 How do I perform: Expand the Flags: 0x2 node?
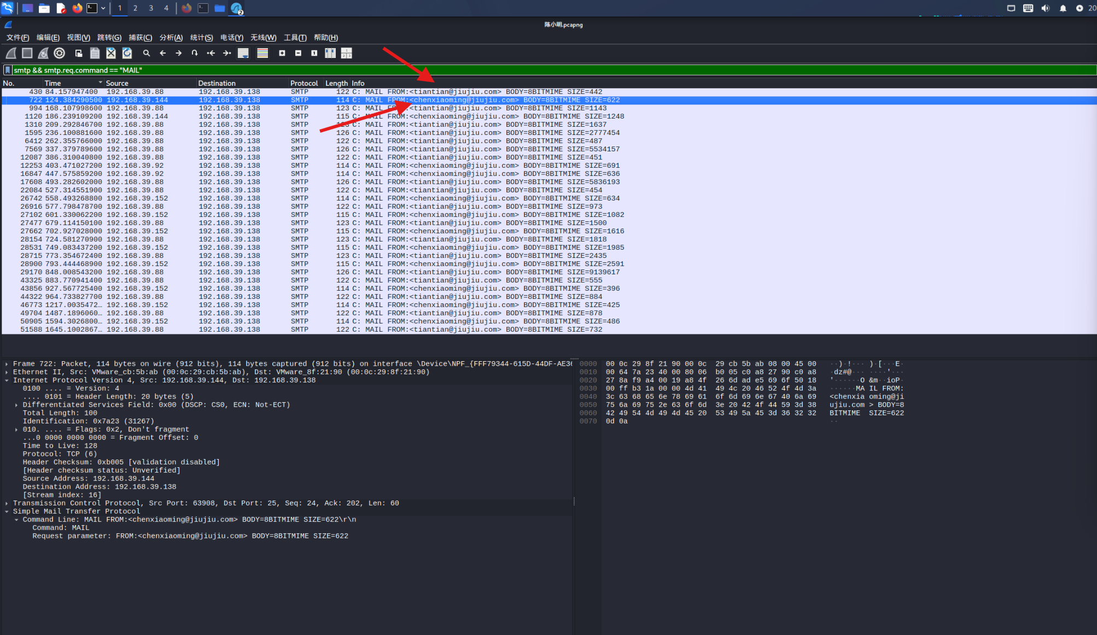point(16,430)
